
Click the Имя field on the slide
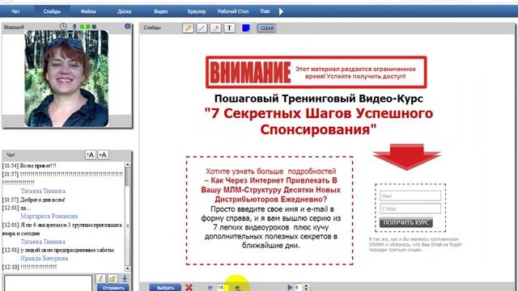[410, 196]
